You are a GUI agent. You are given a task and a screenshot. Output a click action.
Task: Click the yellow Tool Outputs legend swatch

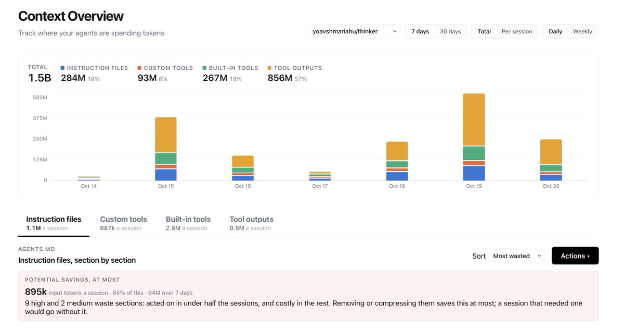tap(269, 68)
